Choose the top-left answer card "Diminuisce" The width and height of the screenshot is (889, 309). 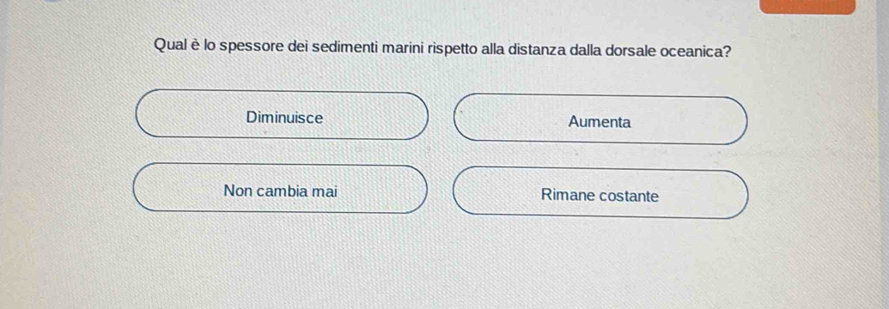pyautogui.click(x=282, y=115)
